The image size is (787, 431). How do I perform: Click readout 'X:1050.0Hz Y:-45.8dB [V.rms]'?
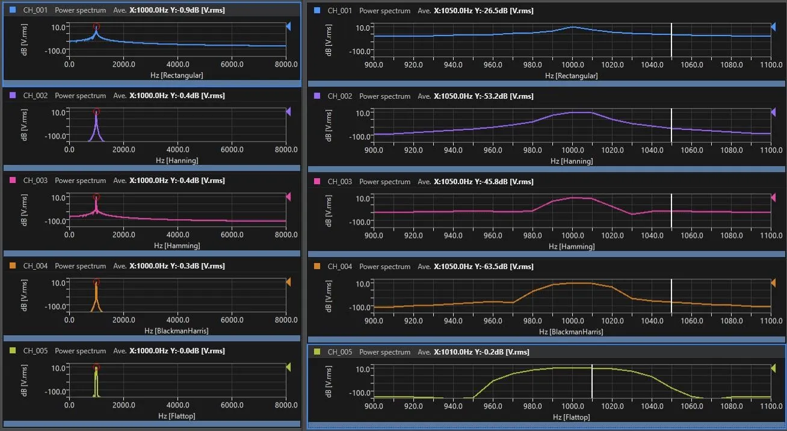coord(484,181)
